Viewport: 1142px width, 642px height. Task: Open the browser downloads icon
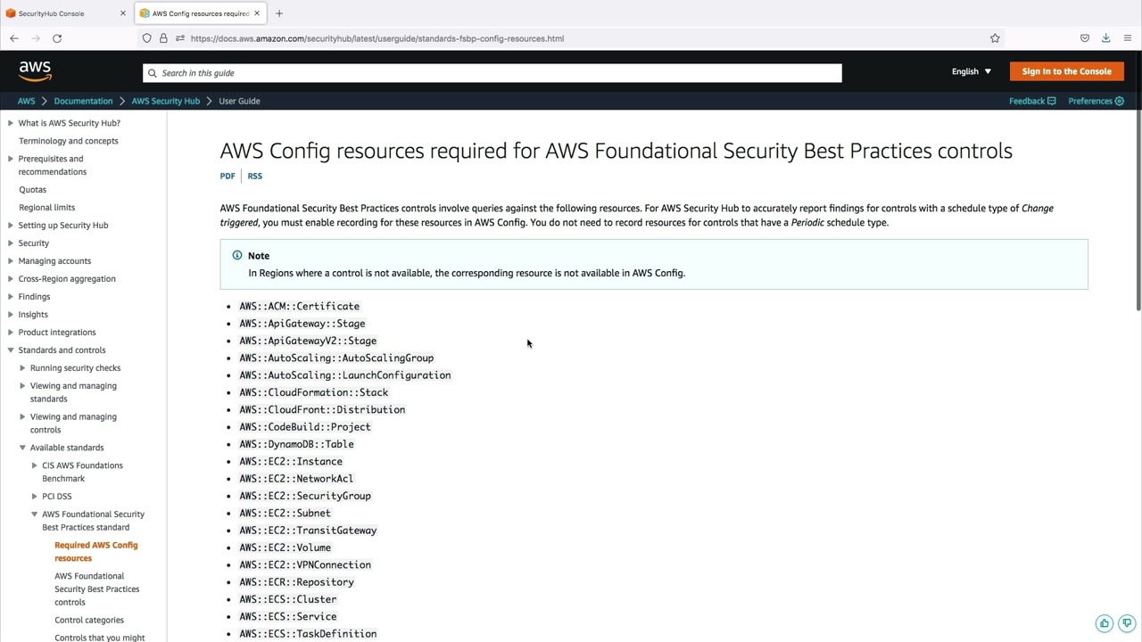pyautogui.click(x=1105, y=38)
